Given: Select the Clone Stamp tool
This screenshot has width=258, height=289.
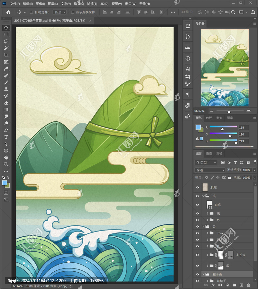Looking at the screenshot, I should 6,89.
